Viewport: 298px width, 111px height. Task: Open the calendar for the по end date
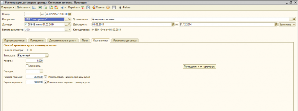click(276, 24)
